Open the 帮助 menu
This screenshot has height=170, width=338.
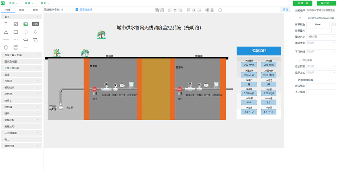pyautogui.click(x=45, y=3)
